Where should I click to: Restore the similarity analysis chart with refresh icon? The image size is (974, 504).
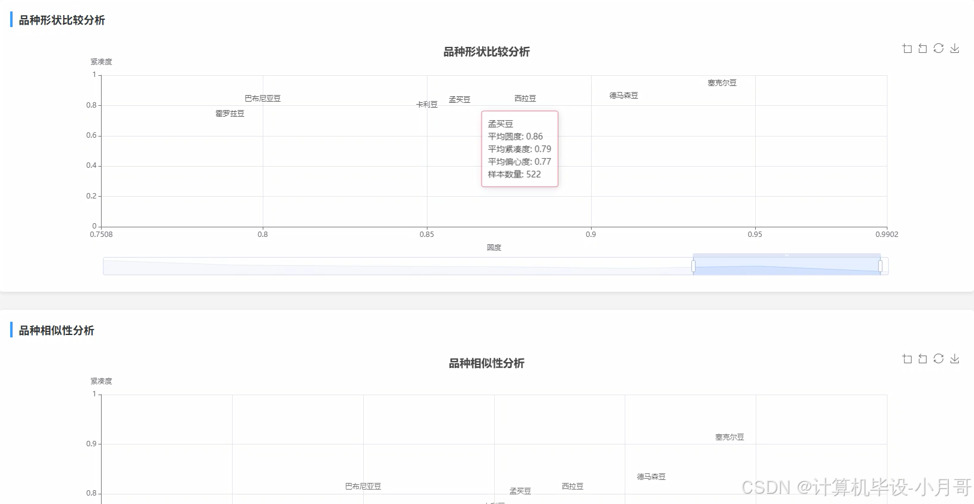(x=939, y=358)
